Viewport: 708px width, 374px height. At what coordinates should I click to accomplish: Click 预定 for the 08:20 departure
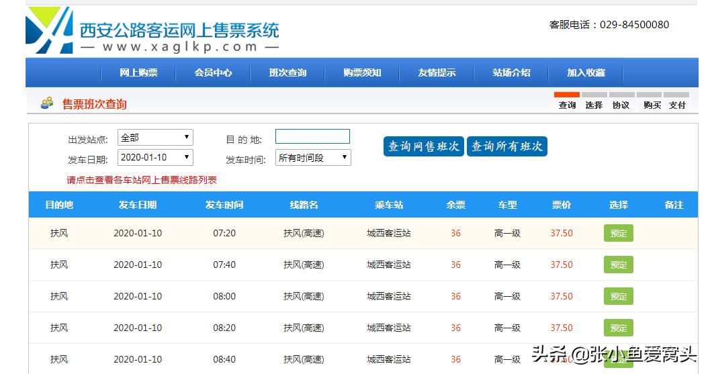pyautogui.click(x=618, y=328)
